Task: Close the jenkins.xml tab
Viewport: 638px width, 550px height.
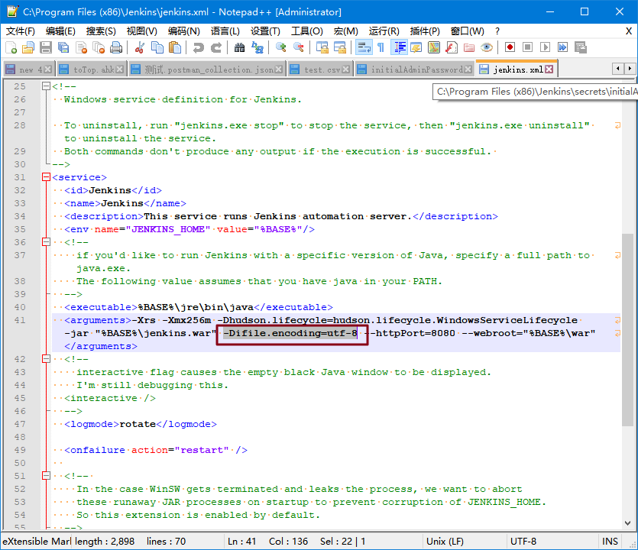Action: pyautogui.click(x=549, y=70)
